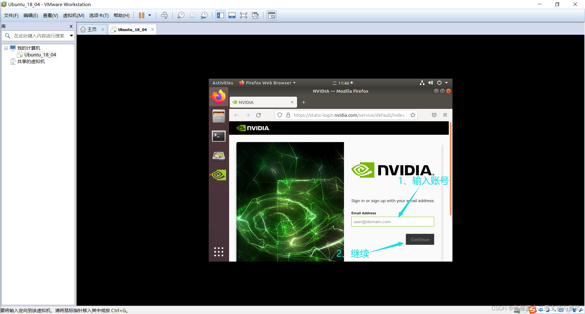The height and width of the screenshot is (314, 585).
Task: Toggle the console view button
Action: pyautogui.click(x=271, y=16)
